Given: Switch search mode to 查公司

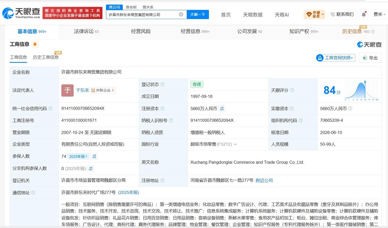Looking at the screenshot, I should [x=114, y=7].
